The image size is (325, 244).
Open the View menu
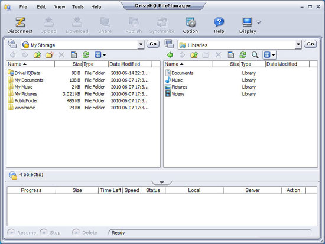point(60,7)
